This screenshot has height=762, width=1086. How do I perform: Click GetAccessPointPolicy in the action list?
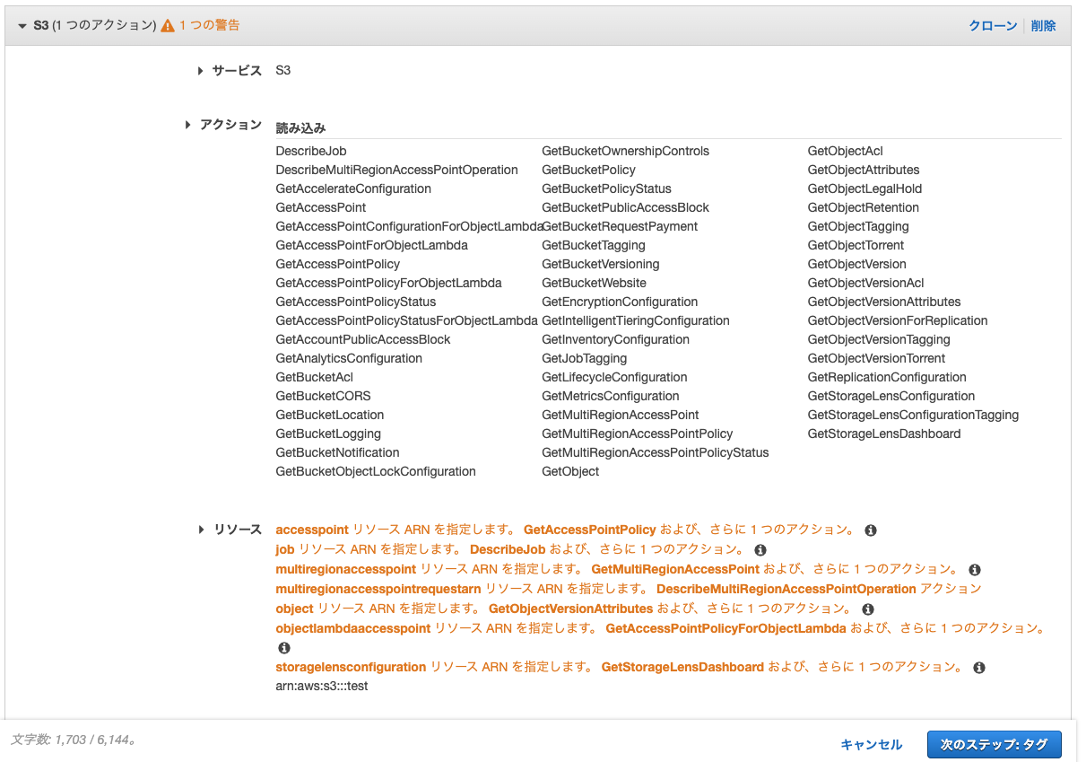click(x=338, y=264)
